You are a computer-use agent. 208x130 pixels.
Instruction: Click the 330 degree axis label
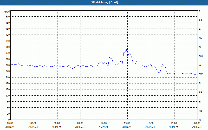click(8, 53)
